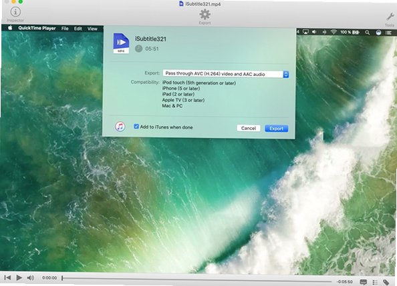Image resolution: width=397 pixels, height=286 pixels.
Task: Click 'iPhone (5 or later)' text
Action: (x=181, y=89)
